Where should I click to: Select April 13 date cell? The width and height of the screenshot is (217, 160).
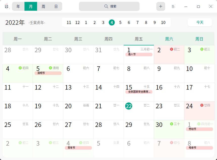(x=78, y=92)
